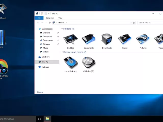The width and height of the screenshot is (163, 122).
Task: Open the File menu
Action: point(39,18)
